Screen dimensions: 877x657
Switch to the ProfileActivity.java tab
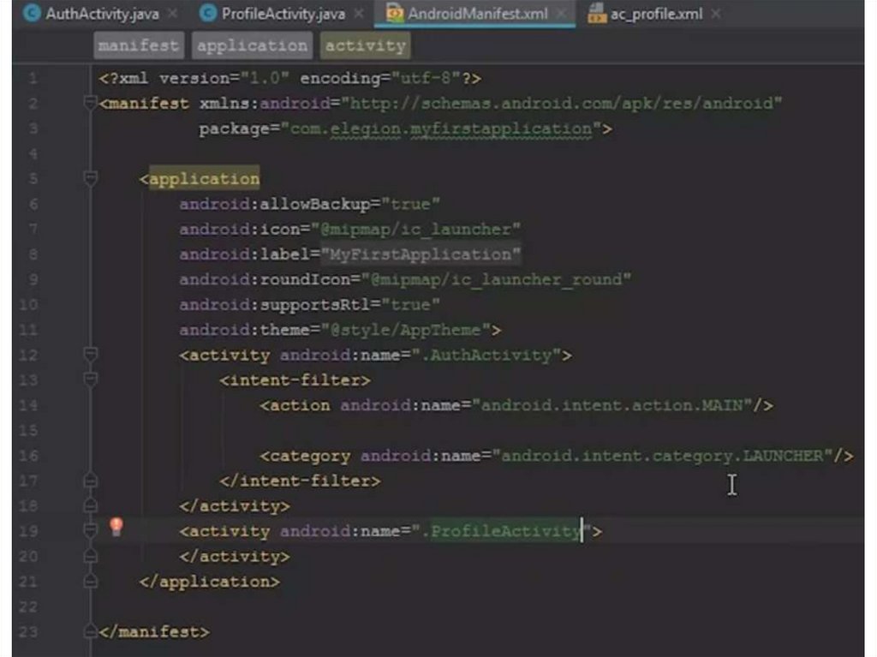pyautogui.click(x=283, y=14)
